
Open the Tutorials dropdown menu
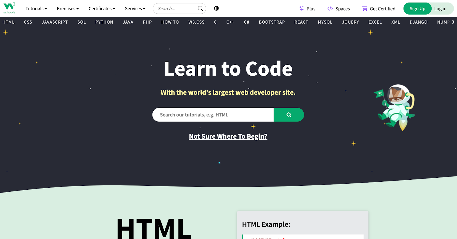coord(36,9)
